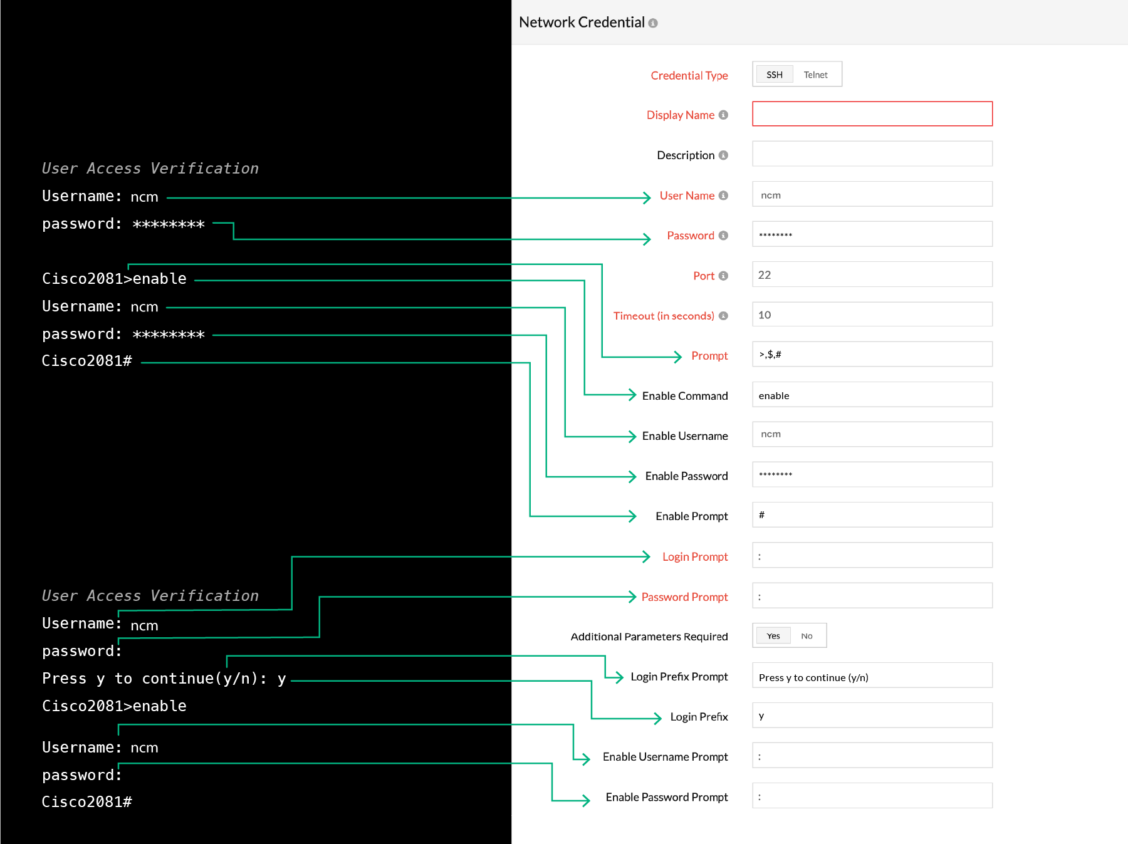Click the Enable Prompt field with #

(x=872, y=515)
